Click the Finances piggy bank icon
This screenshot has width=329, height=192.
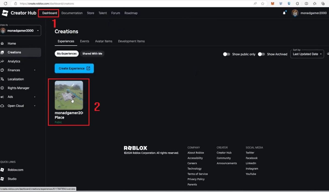pyautogui.click(x=2, y=70)
